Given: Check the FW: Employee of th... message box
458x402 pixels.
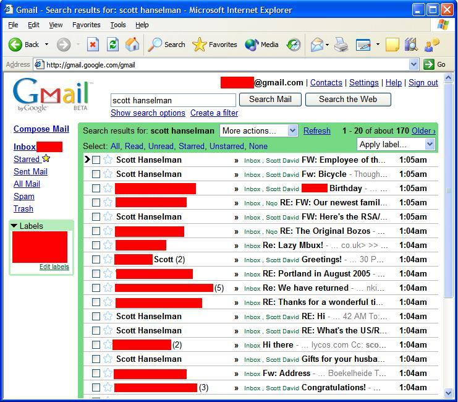Looking at the screenshot, I should 96,160.
